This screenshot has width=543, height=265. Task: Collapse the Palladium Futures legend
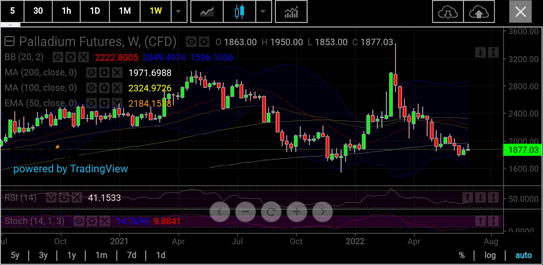point(9,41)
